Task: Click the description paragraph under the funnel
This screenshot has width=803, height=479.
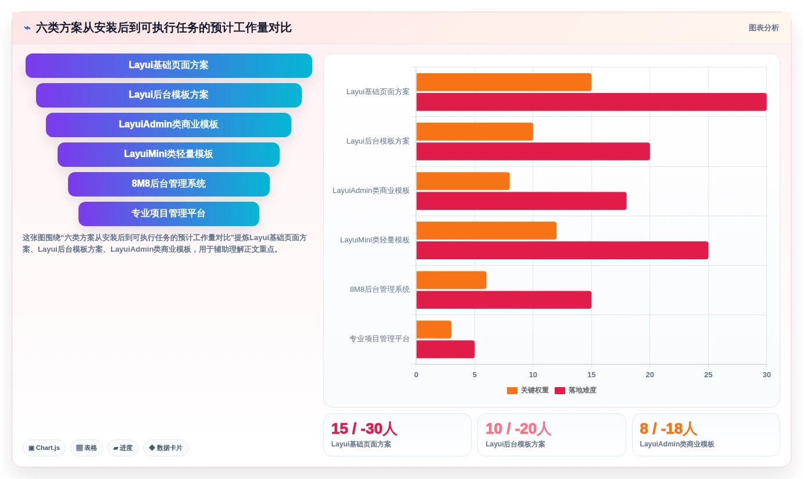Action: (165, 244)
